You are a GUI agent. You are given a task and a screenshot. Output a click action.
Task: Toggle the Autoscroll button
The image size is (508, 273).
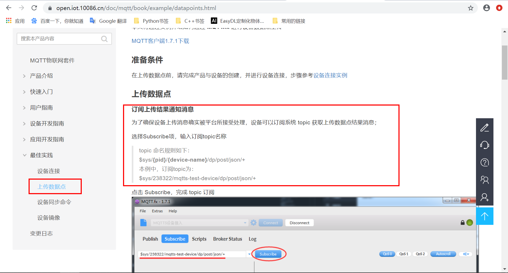[443, 254]
